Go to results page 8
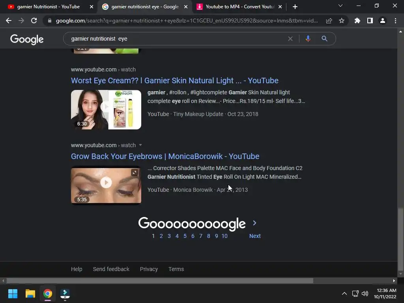The width and height of the screenshot is (404, 303). click(x=208, y=236)
